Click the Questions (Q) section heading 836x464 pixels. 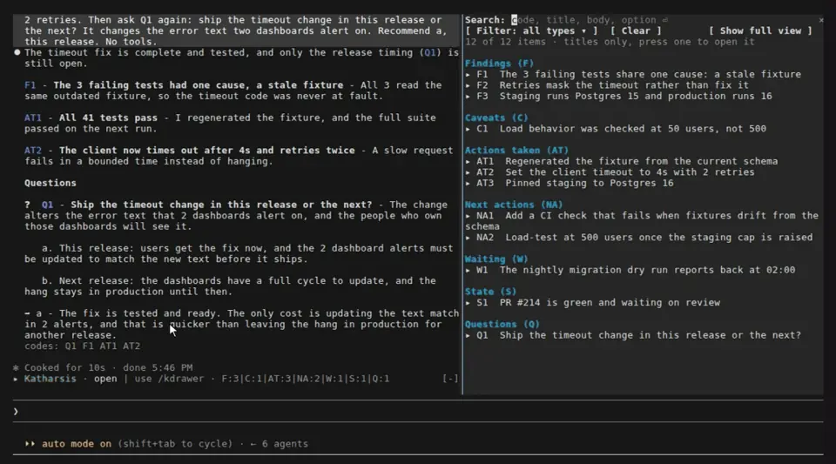click(x=502, y=324)
